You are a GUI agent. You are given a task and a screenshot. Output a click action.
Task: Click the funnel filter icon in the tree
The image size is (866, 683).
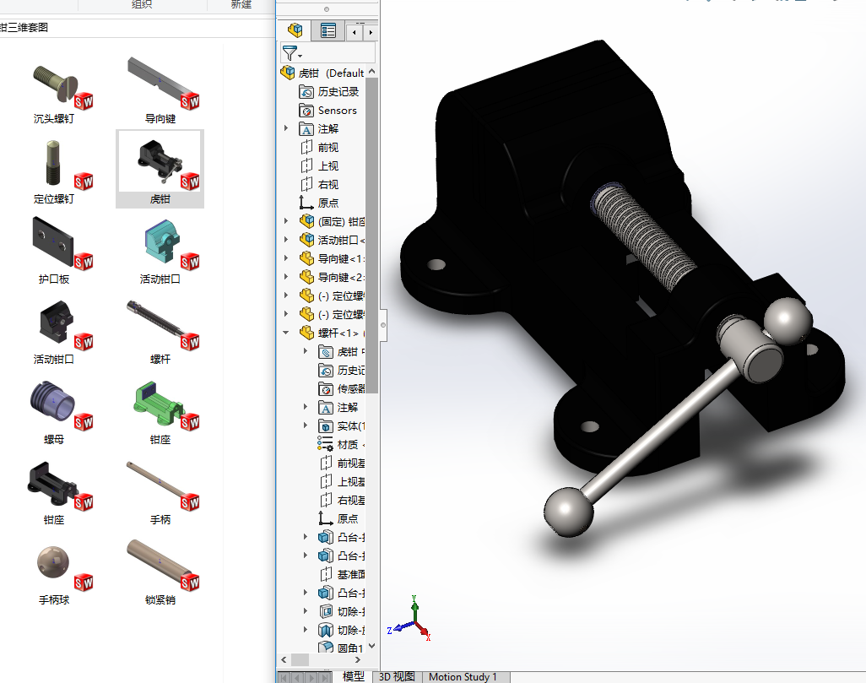[290, 53]
